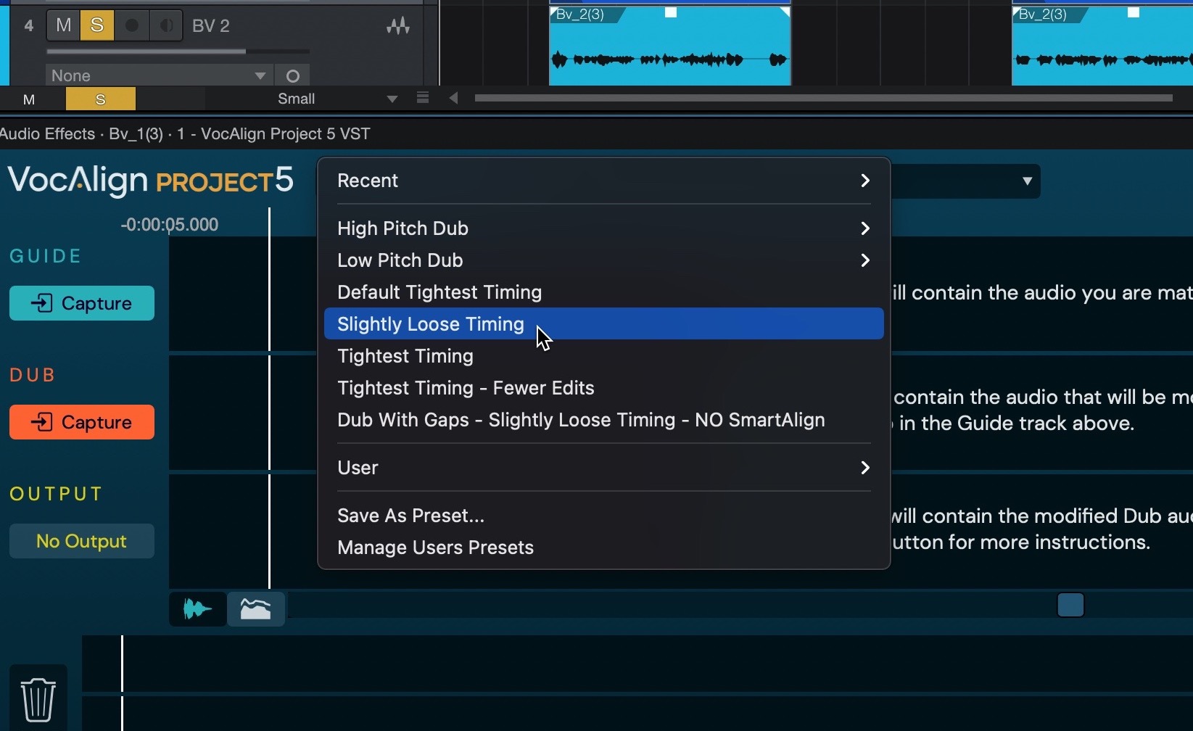Screen dimensions: 1193x731
Task: Click the trash can delete icon
Action: pyautogui.click(x=38, y=699)
